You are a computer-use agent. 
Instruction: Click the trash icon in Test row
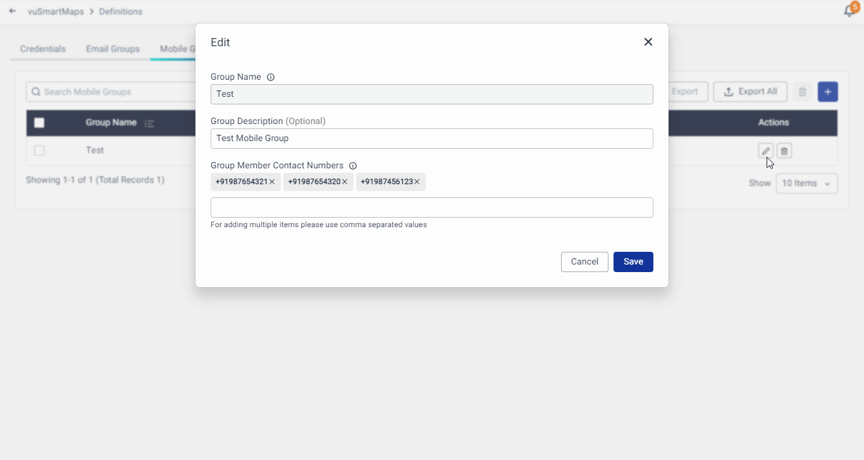click(x=784, y=151)
